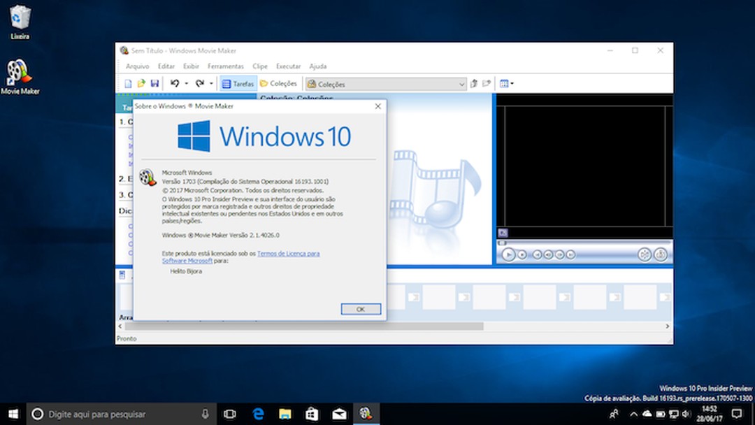The height and width of the screenshot is (425, 755).
Task: Open the views dropdown on the toolbar
Action: [x=505, y=83]
